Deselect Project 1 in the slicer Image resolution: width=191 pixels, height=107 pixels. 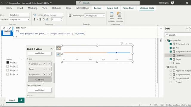7,62
